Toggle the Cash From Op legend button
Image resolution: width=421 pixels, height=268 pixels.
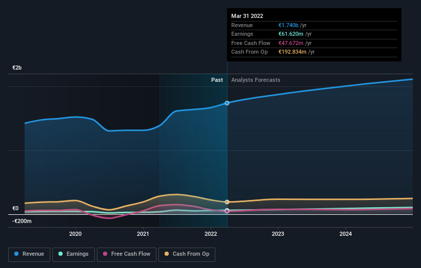pyautogui.click(x=187, y=254)
